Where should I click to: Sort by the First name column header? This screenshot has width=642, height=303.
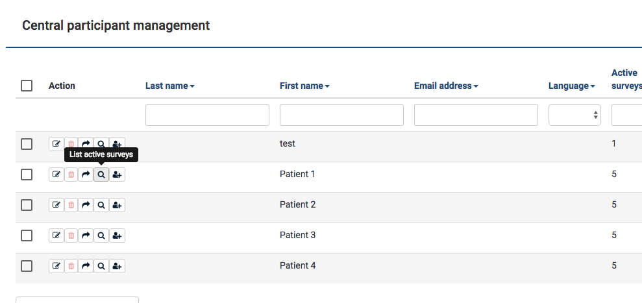coord(304,86)
